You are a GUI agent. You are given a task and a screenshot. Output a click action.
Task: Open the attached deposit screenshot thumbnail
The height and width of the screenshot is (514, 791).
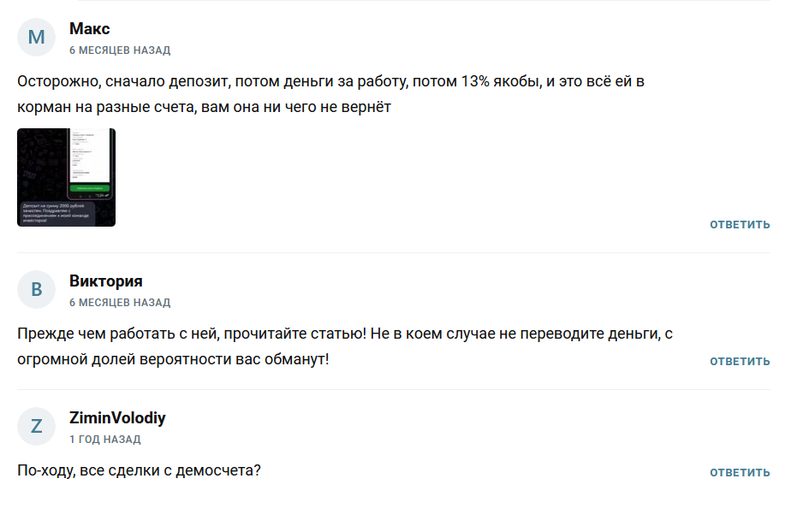point(67,175)
